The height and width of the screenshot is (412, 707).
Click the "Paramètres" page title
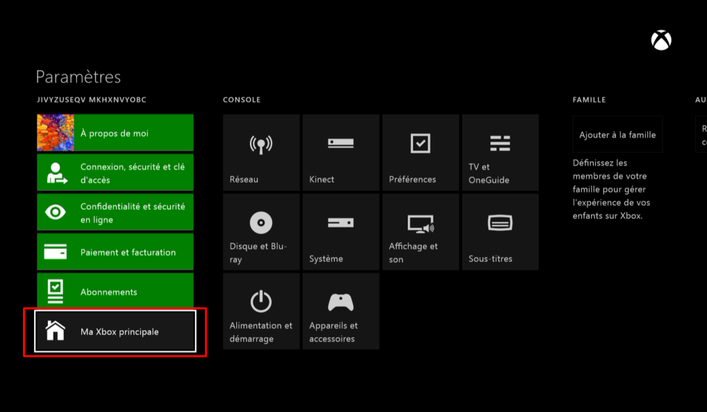pyautogui.click(x=78, y=77)
